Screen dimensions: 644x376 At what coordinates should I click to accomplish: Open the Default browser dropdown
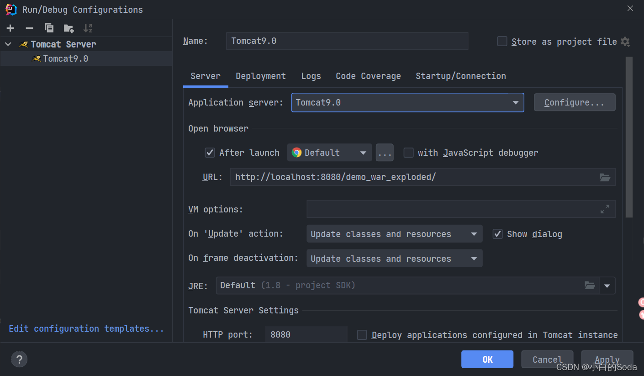coord(329,153)
